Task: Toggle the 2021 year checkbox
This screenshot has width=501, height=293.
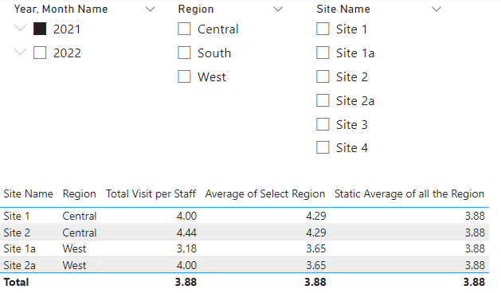Action: tap(40, 29)
